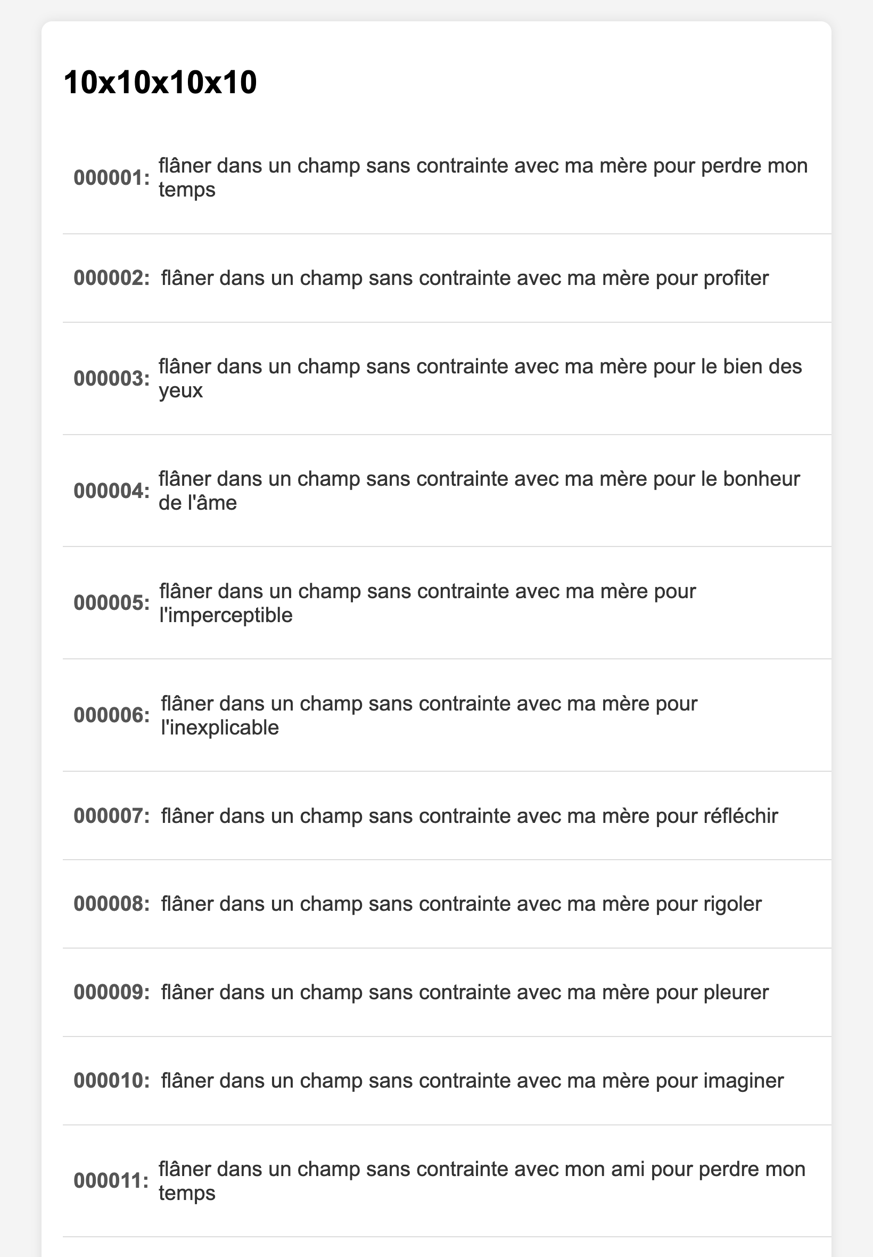
Task: Select the row number 000006 label
Action: click(112, 715)
